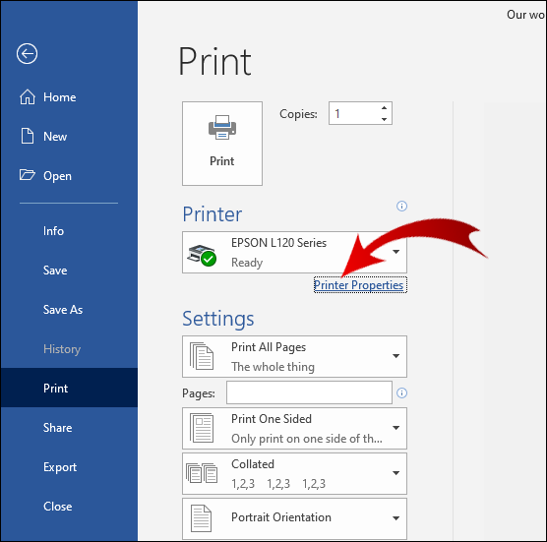Open the Printer Properties link

tap(359, 285)
